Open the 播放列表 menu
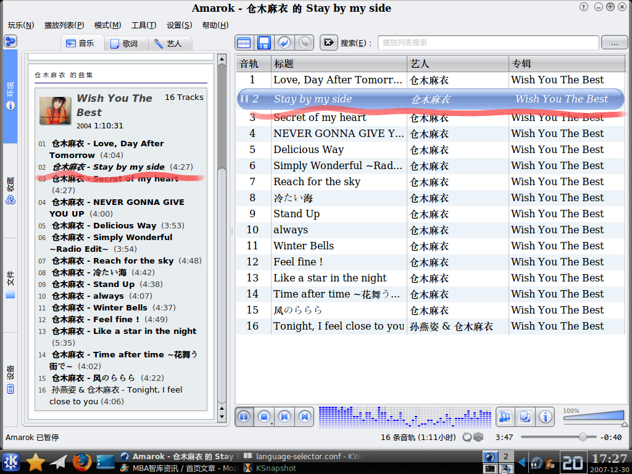Image resolution: width=632 pixels, height=474 pixels. click(64, 25)
